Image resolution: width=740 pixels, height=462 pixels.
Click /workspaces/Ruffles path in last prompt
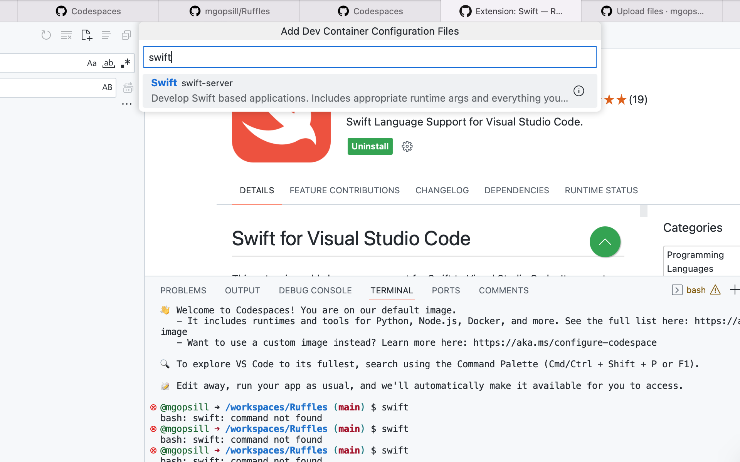pos(276,450)
